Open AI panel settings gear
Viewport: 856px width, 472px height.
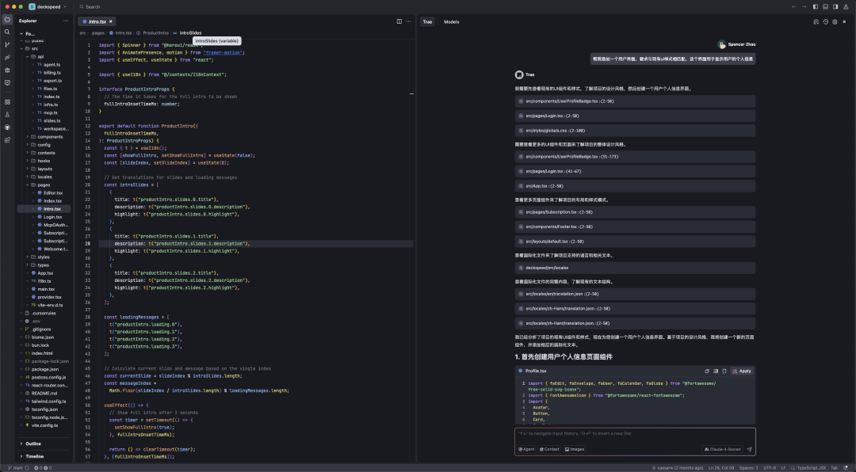(835, 21)
